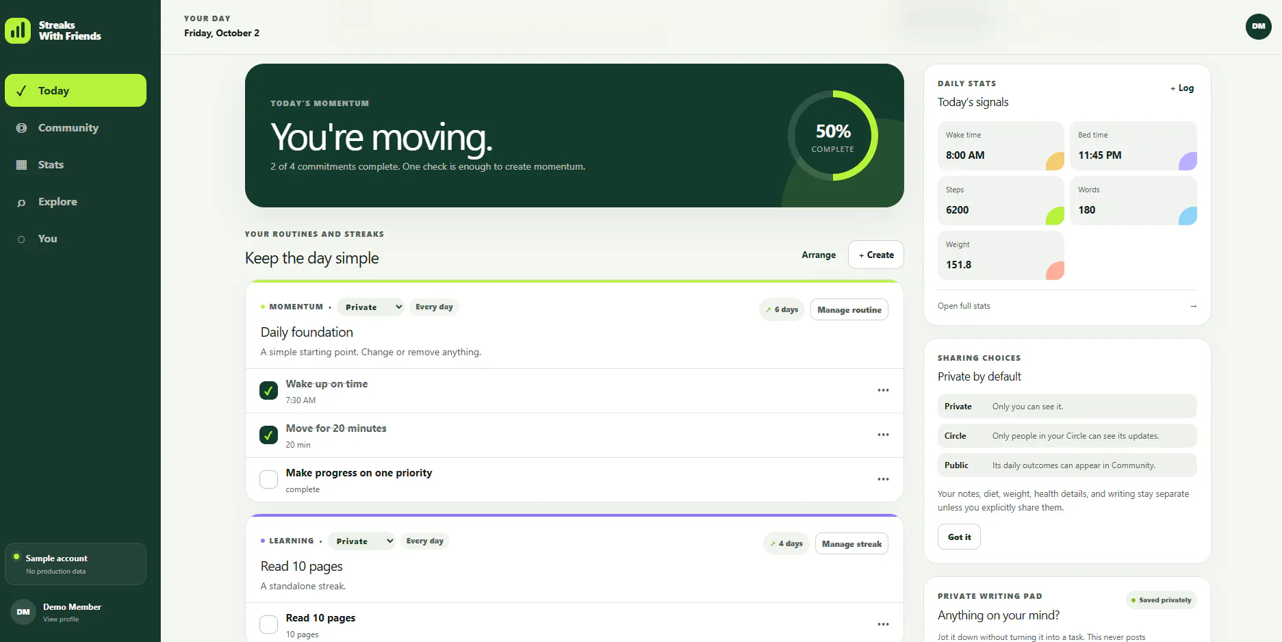Open the Words 180 stat card

1133,201
